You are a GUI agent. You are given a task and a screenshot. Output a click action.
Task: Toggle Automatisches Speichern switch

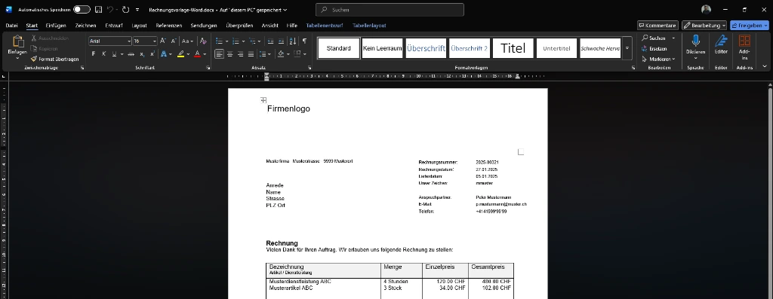(82, 10)
